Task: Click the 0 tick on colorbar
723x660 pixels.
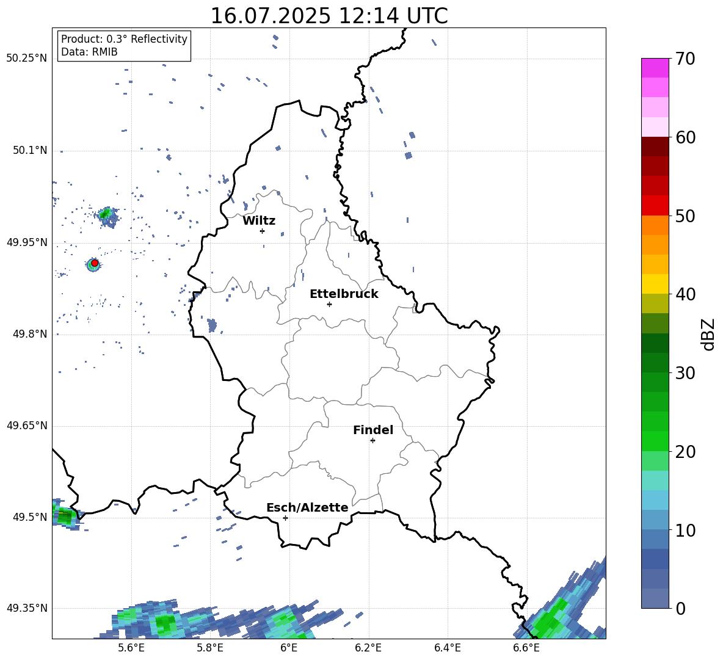Action: tap(680, 608)
